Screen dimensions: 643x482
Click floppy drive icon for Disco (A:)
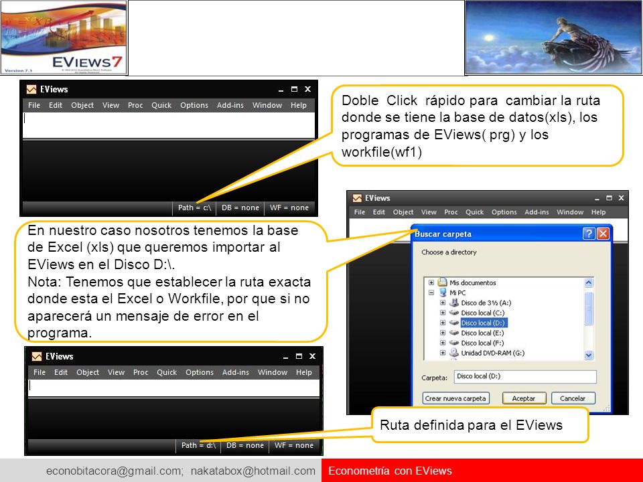coord(453,303)
